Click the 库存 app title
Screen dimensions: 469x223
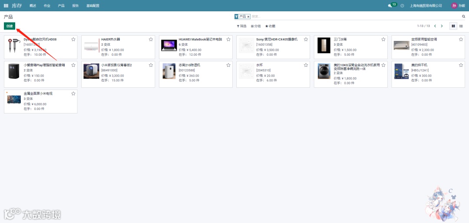17,6
